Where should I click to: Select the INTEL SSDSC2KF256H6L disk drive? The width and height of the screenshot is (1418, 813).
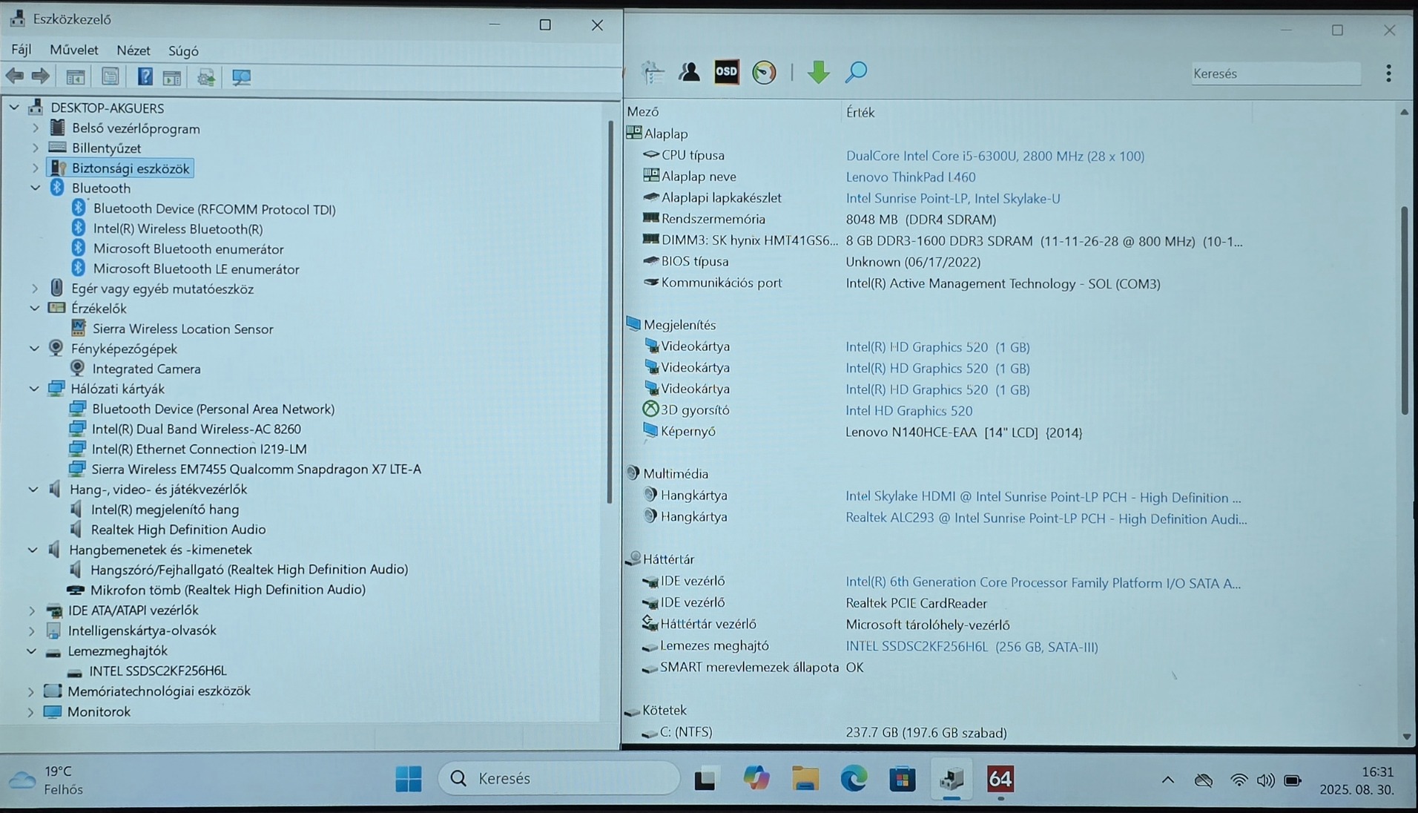point(158,671)
